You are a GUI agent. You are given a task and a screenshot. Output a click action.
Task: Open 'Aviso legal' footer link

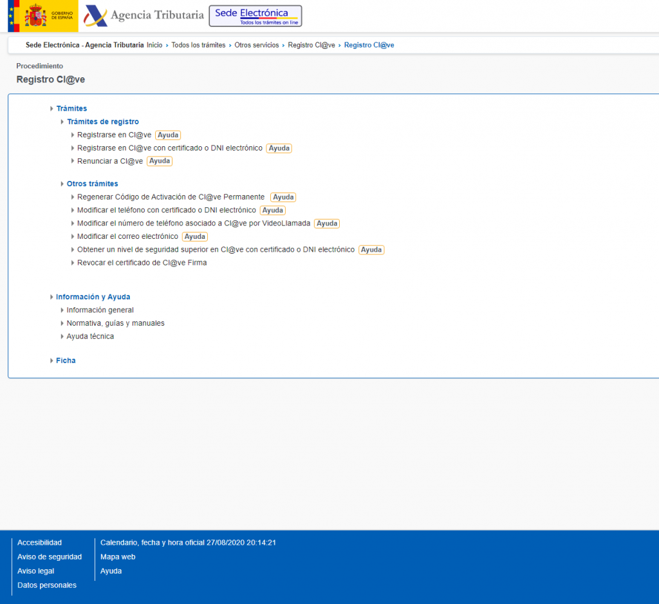click(x=36, y=571)
